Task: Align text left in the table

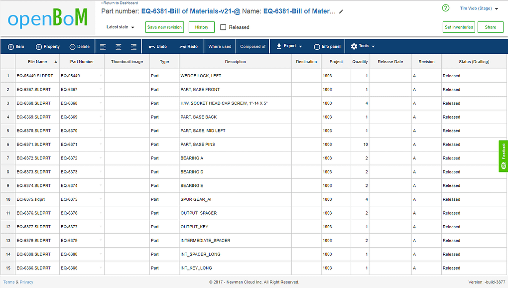Action: [103, 47]
